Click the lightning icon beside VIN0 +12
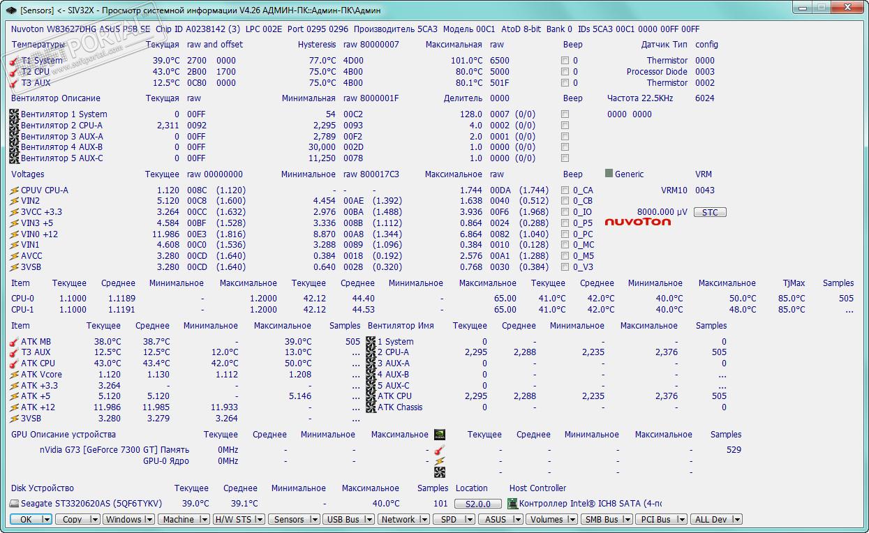The width and height of the screenshot is (869, 533). point(15,234)
